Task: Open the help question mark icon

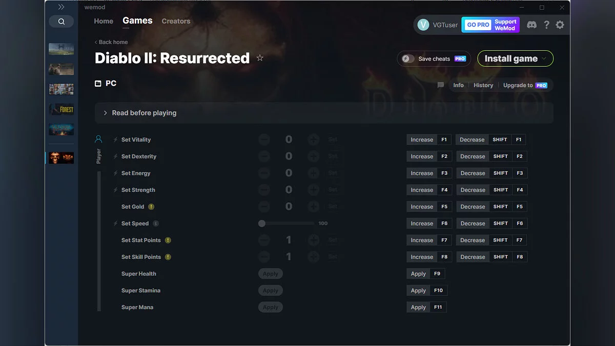Action: [x=546, y=24]
